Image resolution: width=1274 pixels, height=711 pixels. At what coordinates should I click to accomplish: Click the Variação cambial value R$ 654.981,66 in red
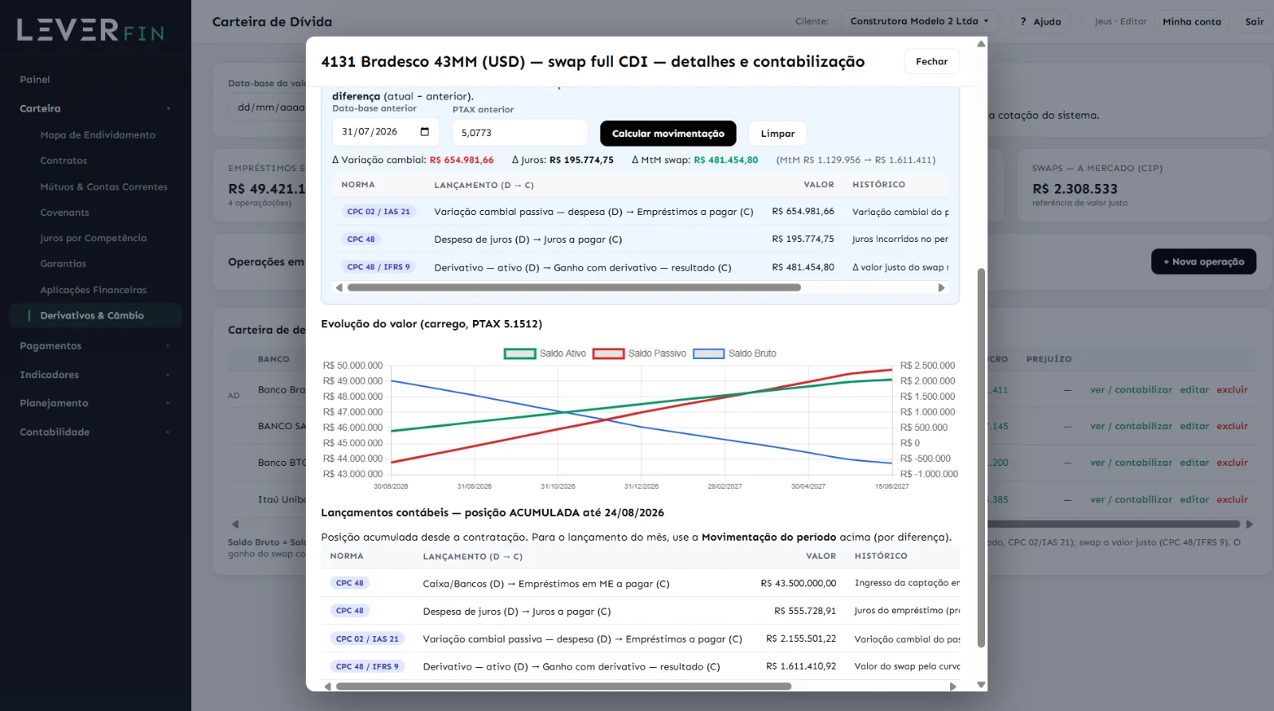(462, 160)
